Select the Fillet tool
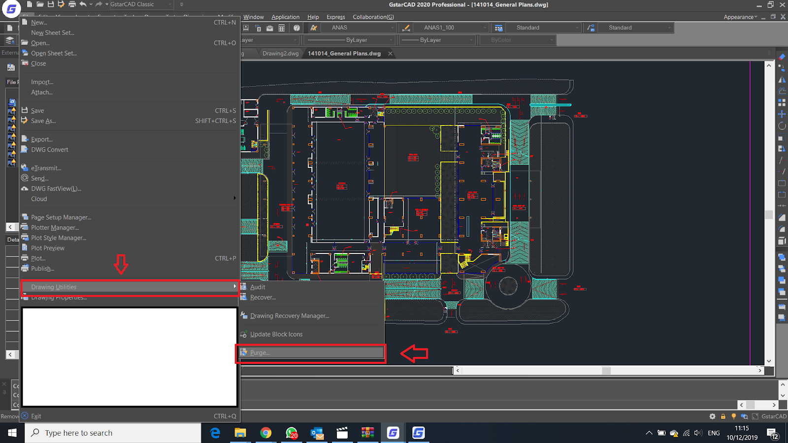 coord(782,228)
